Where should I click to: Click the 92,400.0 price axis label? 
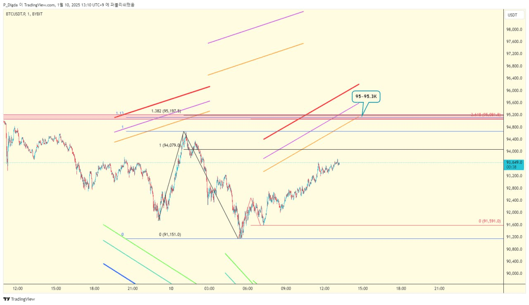click(x=515, y=200)
